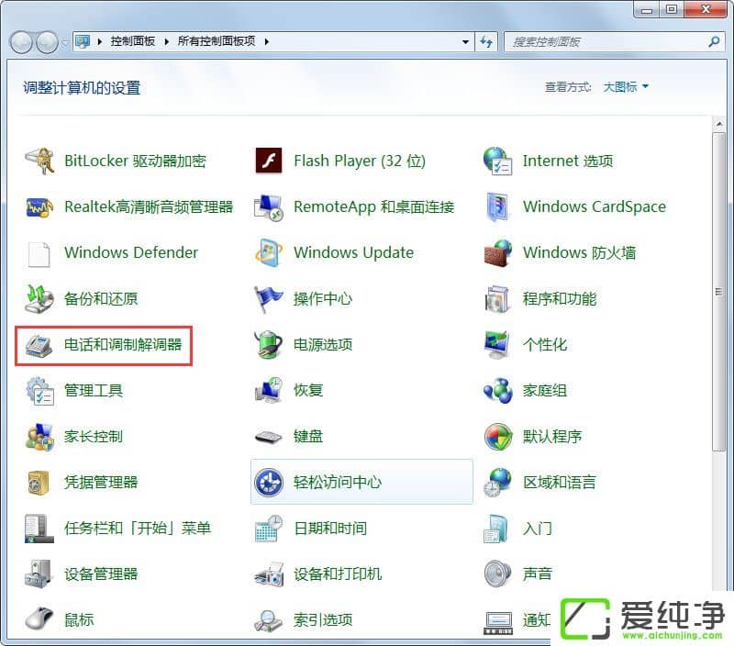Click inside the 搜索控制面板 search box
The width and height of the screenshot is (734, 646).
[x=606, y=41]
